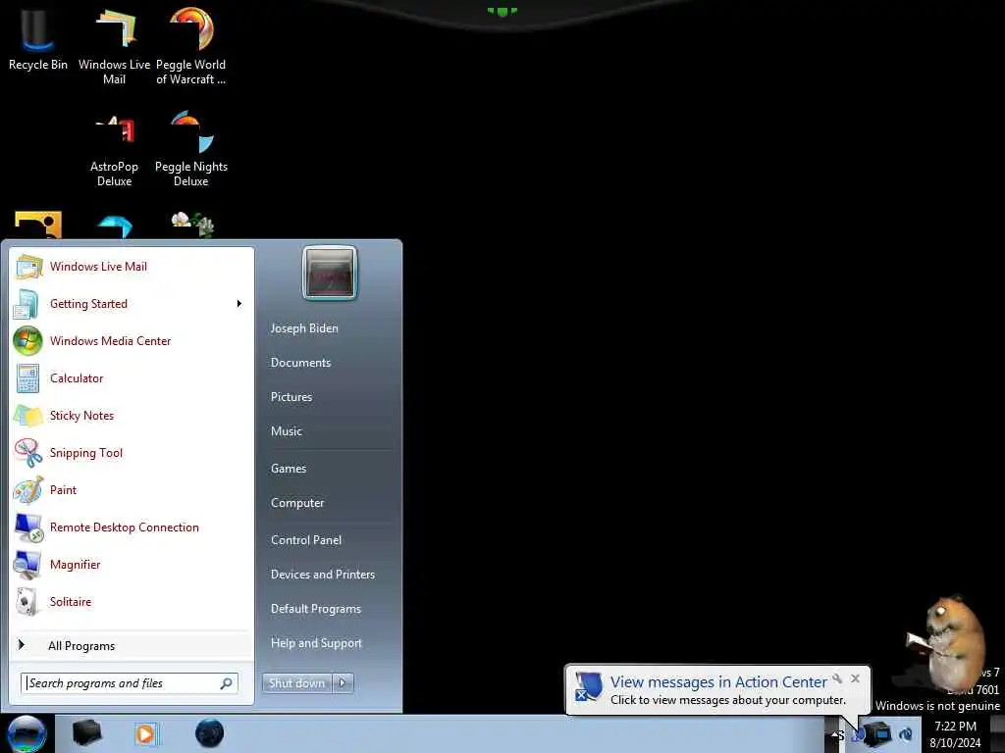The image size is (1005, 753).
Task: Click the Shut down button
Action: [x=297, y=683]
